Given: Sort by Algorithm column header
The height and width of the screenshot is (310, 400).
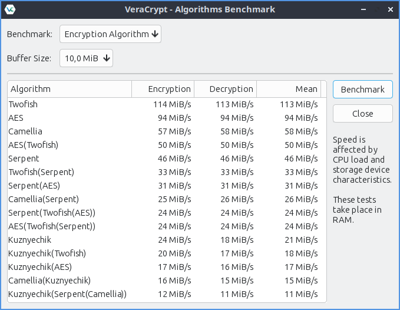Looking at the screenshot, I should point(70,89).
